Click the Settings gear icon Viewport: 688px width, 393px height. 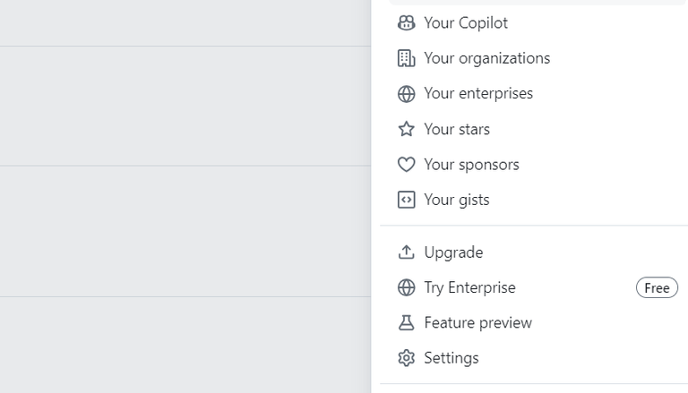[406, 358]
